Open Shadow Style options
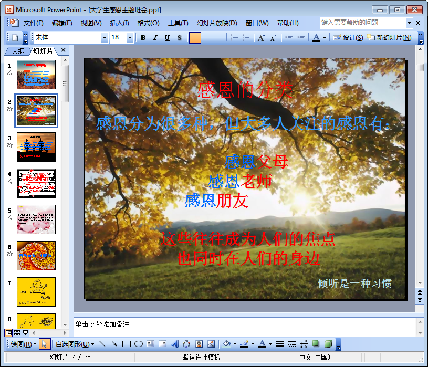 [x=316, y=344]
